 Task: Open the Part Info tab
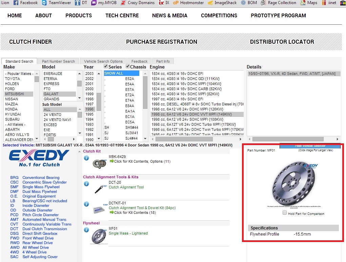click(x=163, y=61)
